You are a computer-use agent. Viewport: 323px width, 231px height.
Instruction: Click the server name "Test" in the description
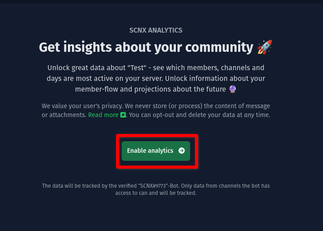[136, 68]
